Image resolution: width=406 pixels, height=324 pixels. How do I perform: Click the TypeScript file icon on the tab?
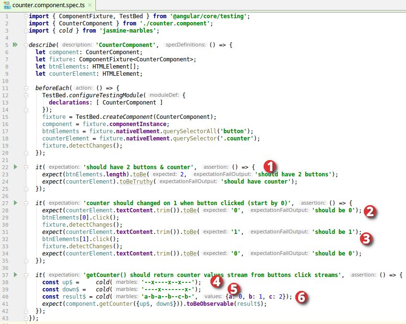tap(7, 5)
